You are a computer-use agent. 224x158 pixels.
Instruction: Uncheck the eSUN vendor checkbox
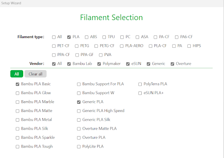point(128,64)
